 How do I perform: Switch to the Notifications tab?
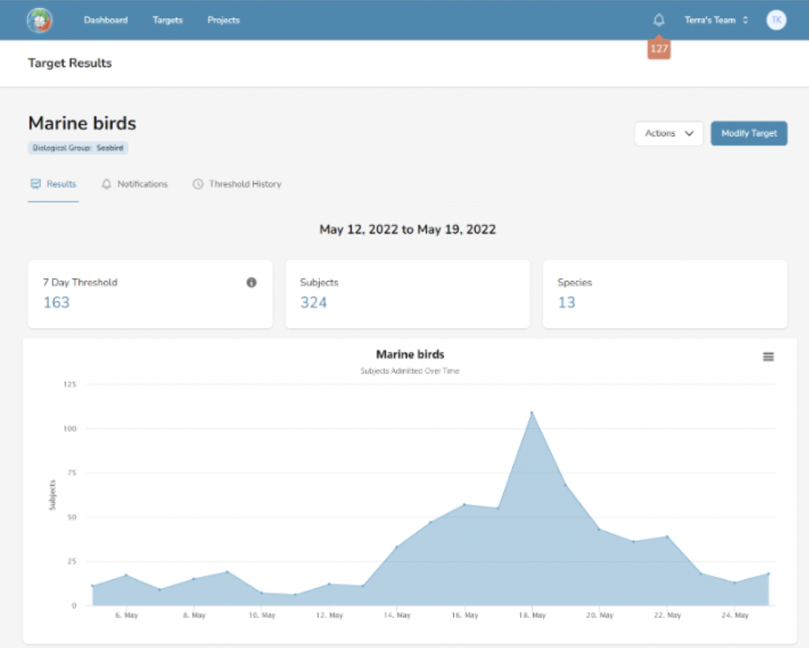point(142,184)
